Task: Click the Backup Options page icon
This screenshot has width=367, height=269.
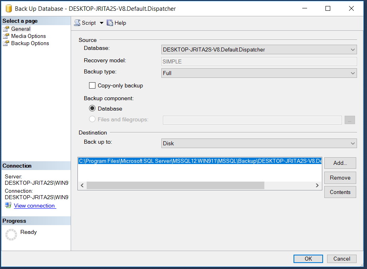Action: [6, 43]
